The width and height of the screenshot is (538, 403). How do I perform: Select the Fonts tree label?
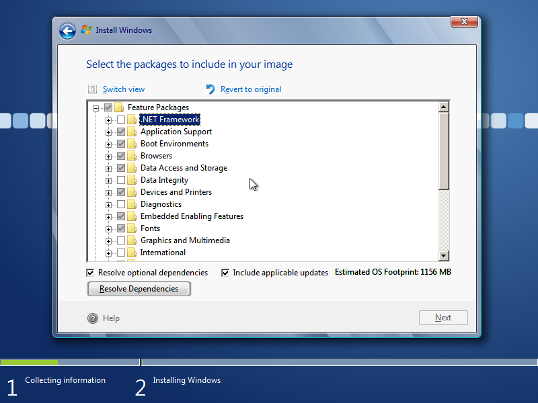pos(150,228)
